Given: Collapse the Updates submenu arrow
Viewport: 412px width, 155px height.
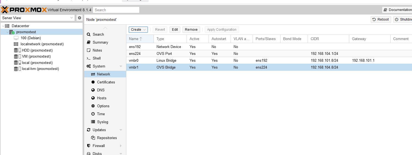Looking at the screenshot, I should click(121, 130).
